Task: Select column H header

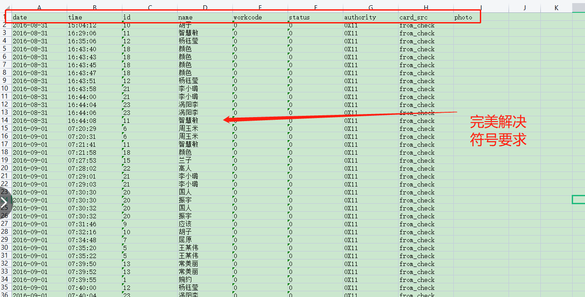Action: point(426,8)
